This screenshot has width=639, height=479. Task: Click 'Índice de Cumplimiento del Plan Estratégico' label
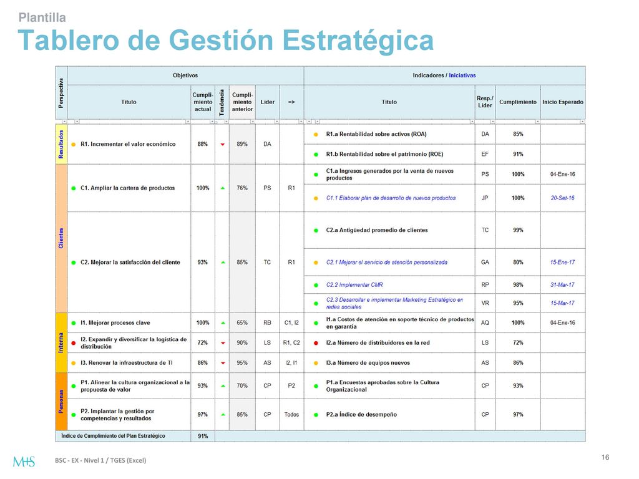pos(114,436)
